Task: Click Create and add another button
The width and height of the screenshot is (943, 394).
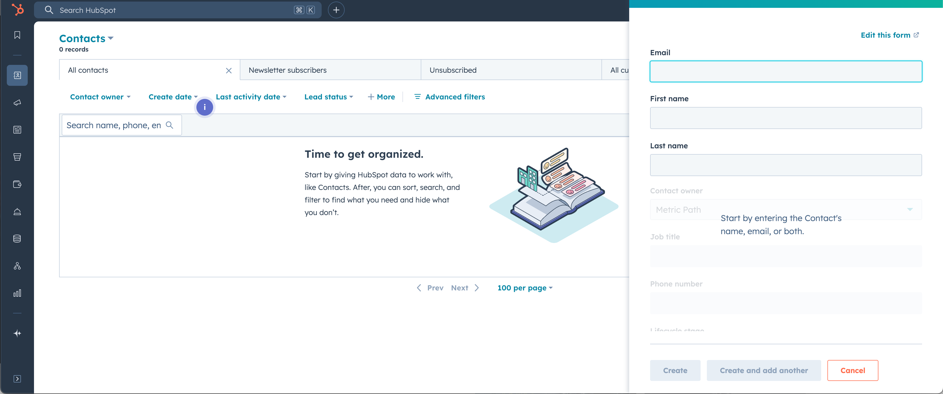Action: 764,370
